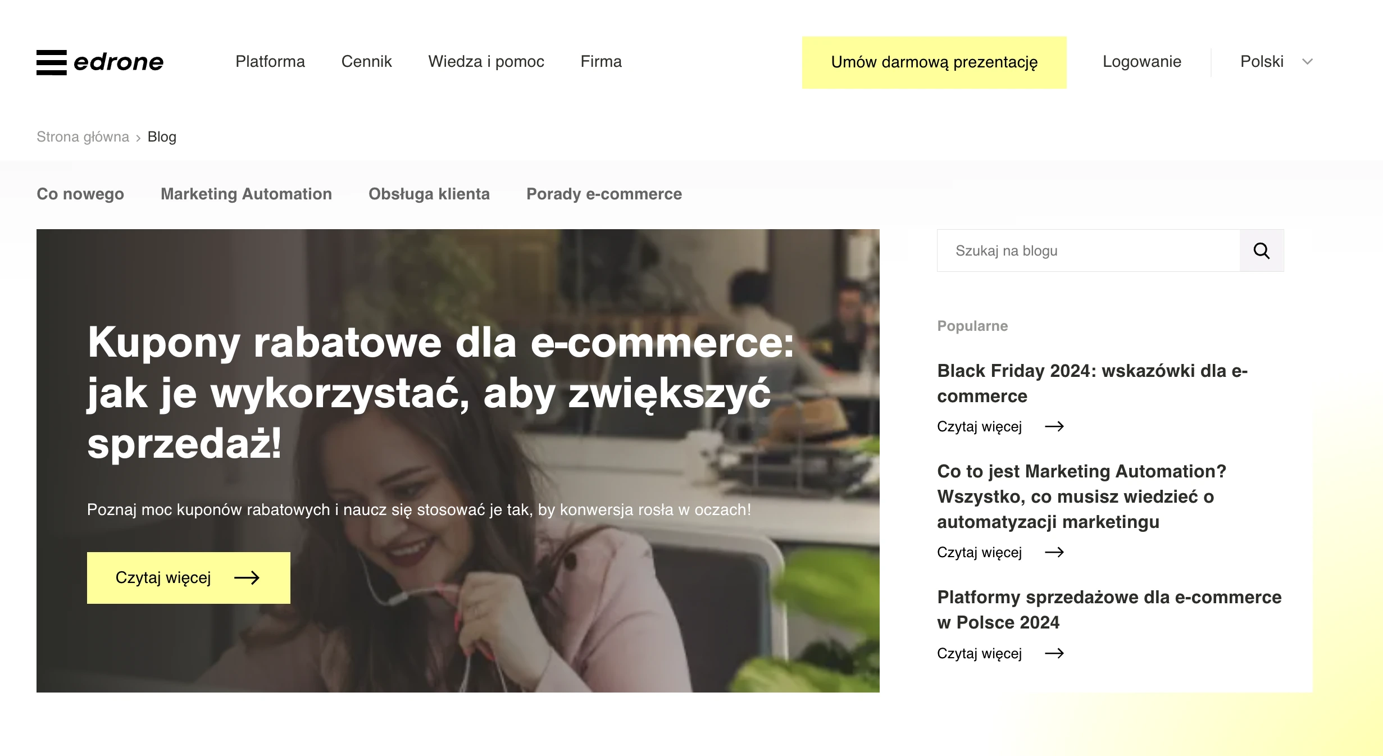
Task: Open the Platforma menu
Action: (270, 61)
